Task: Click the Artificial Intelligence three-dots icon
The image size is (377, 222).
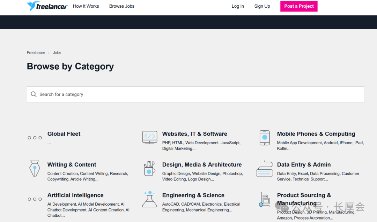Action: pyautogui.click(x=35, y=199)
